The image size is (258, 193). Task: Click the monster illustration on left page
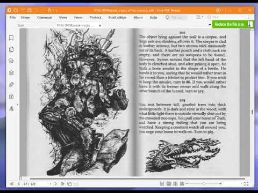[x=83, y=102]
